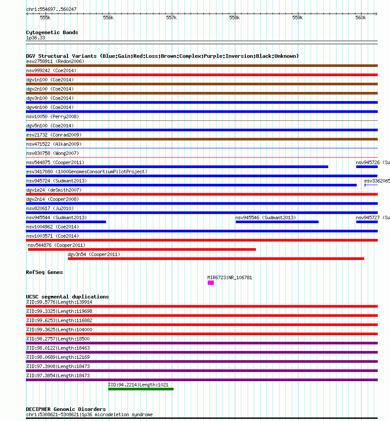Screen dimensions: 390x421
Task: Select the dgv3n100 (Coe2014) blue gain bar
Action: point(202,102)
